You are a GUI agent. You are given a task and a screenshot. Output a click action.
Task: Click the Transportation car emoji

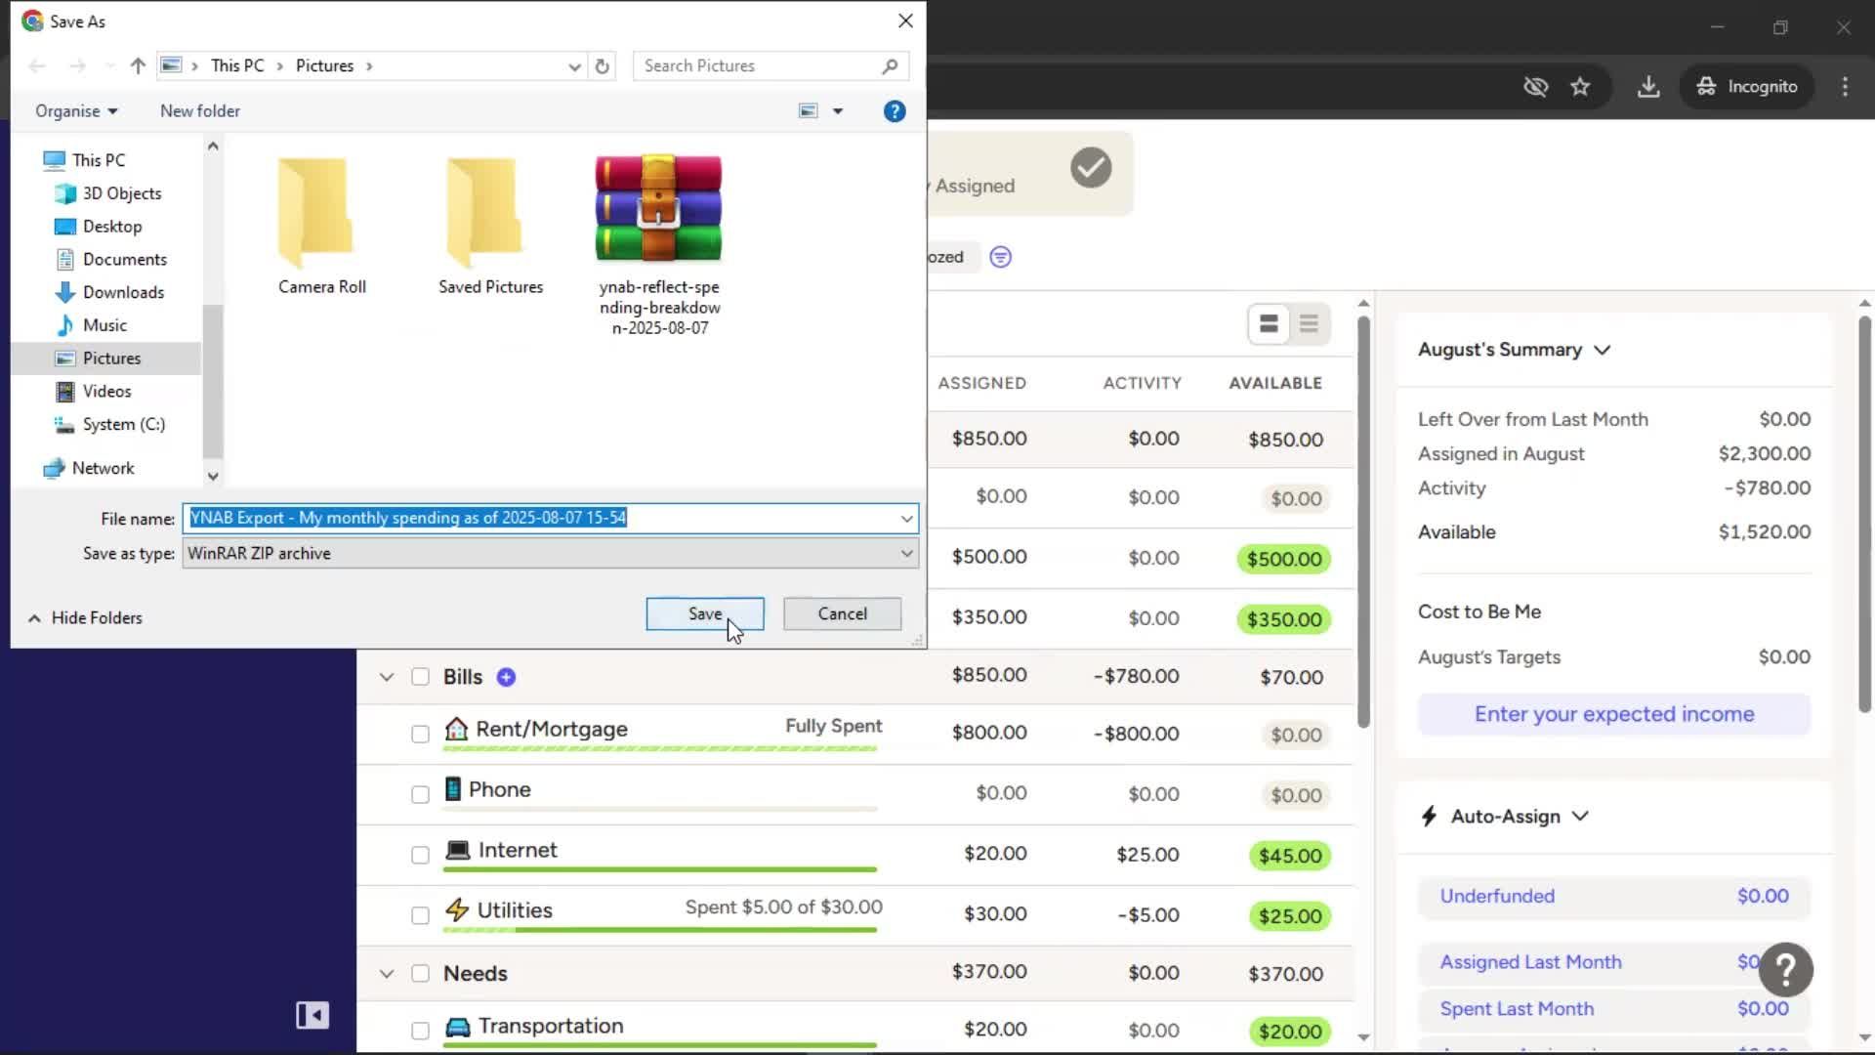click(x=457, y=1027)
